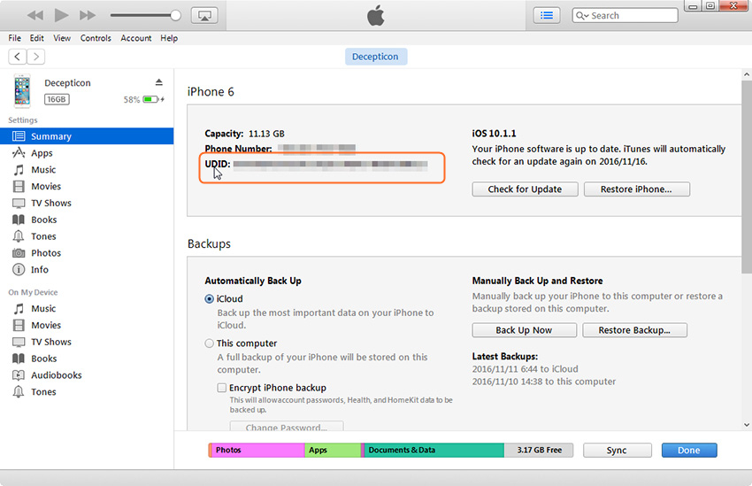
Task: Open TV Shows under On My Device
Action: point(87,342)
